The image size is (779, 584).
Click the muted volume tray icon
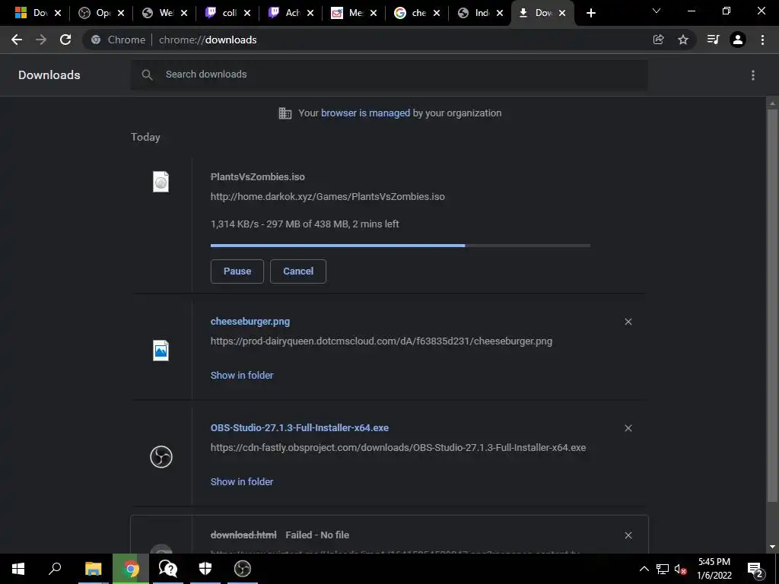[681, 569]
